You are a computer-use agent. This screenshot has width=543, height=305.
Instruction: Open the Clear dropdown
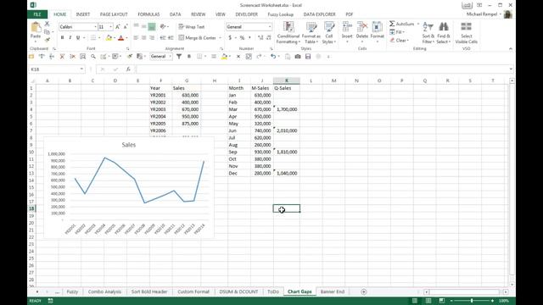(400, 40)
